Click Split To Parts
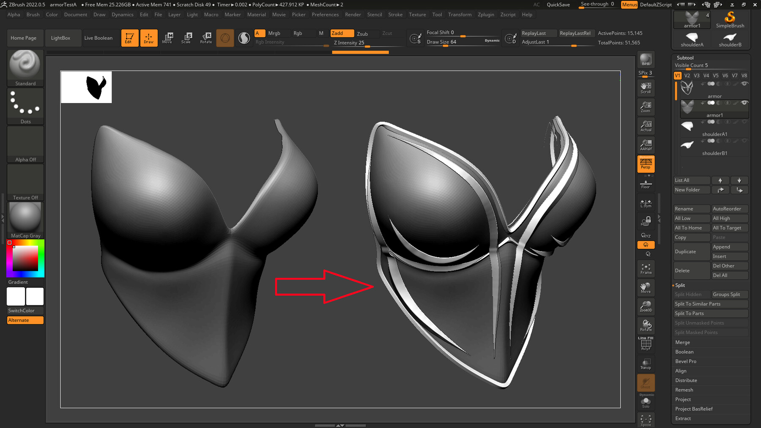The image size is (761, 428). 711,314
